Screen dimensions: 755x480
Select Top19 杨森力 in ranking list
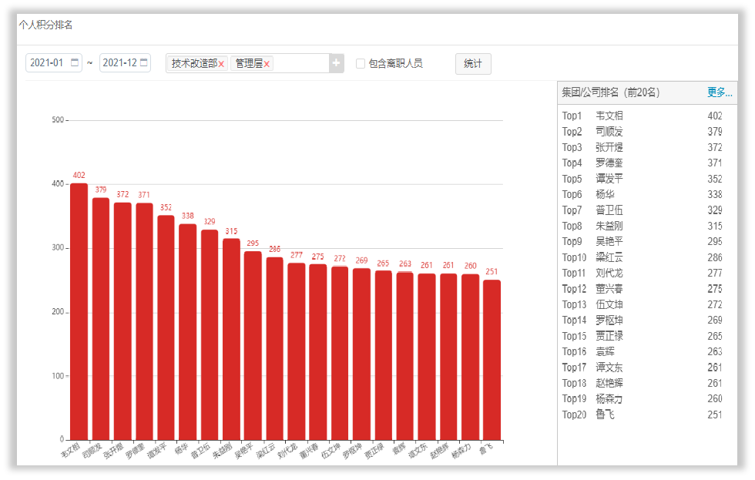coord(643,399)
